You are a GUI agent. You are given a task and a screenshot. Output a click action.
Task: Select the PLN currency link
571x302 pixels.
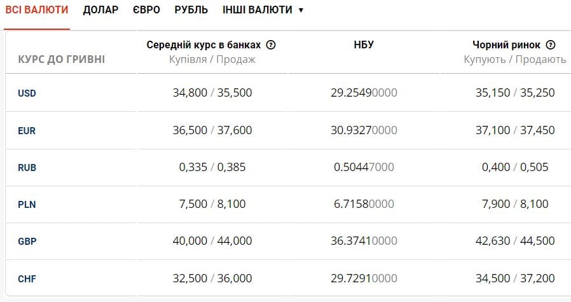(27, 205)
